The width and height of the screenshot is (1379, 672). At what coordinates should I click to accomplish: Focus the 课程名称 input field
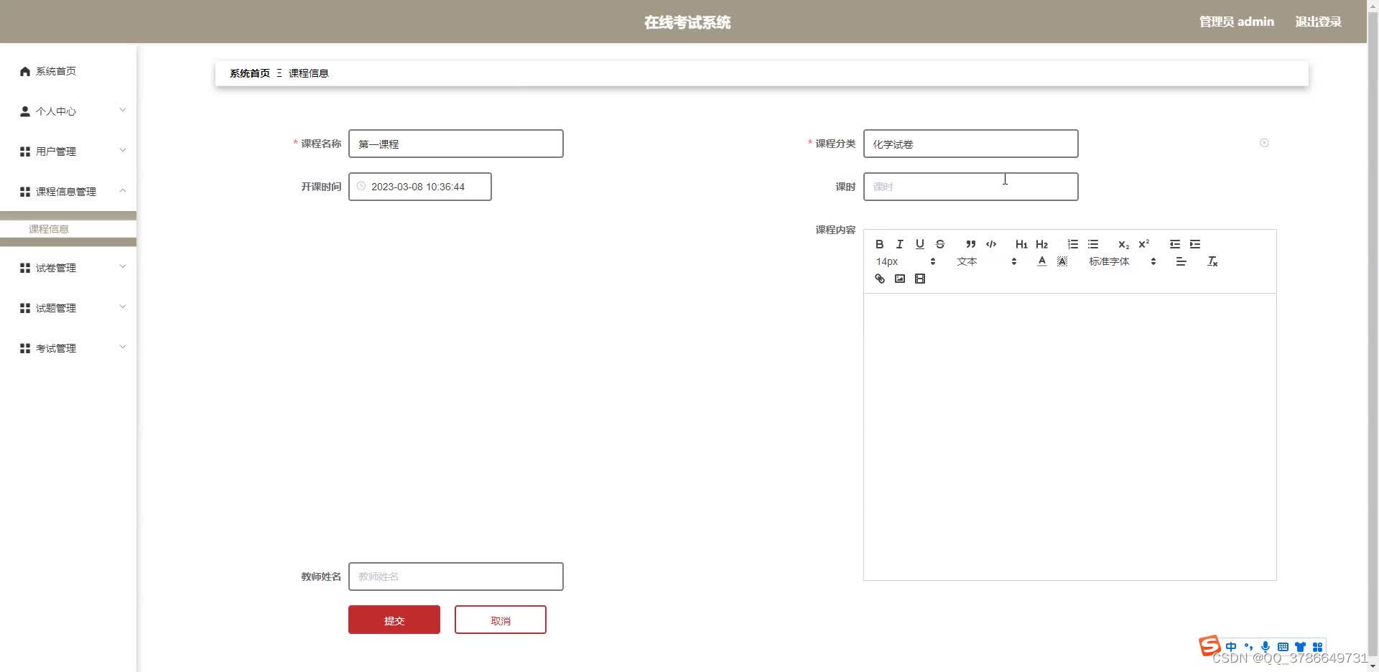coord(455,144)
